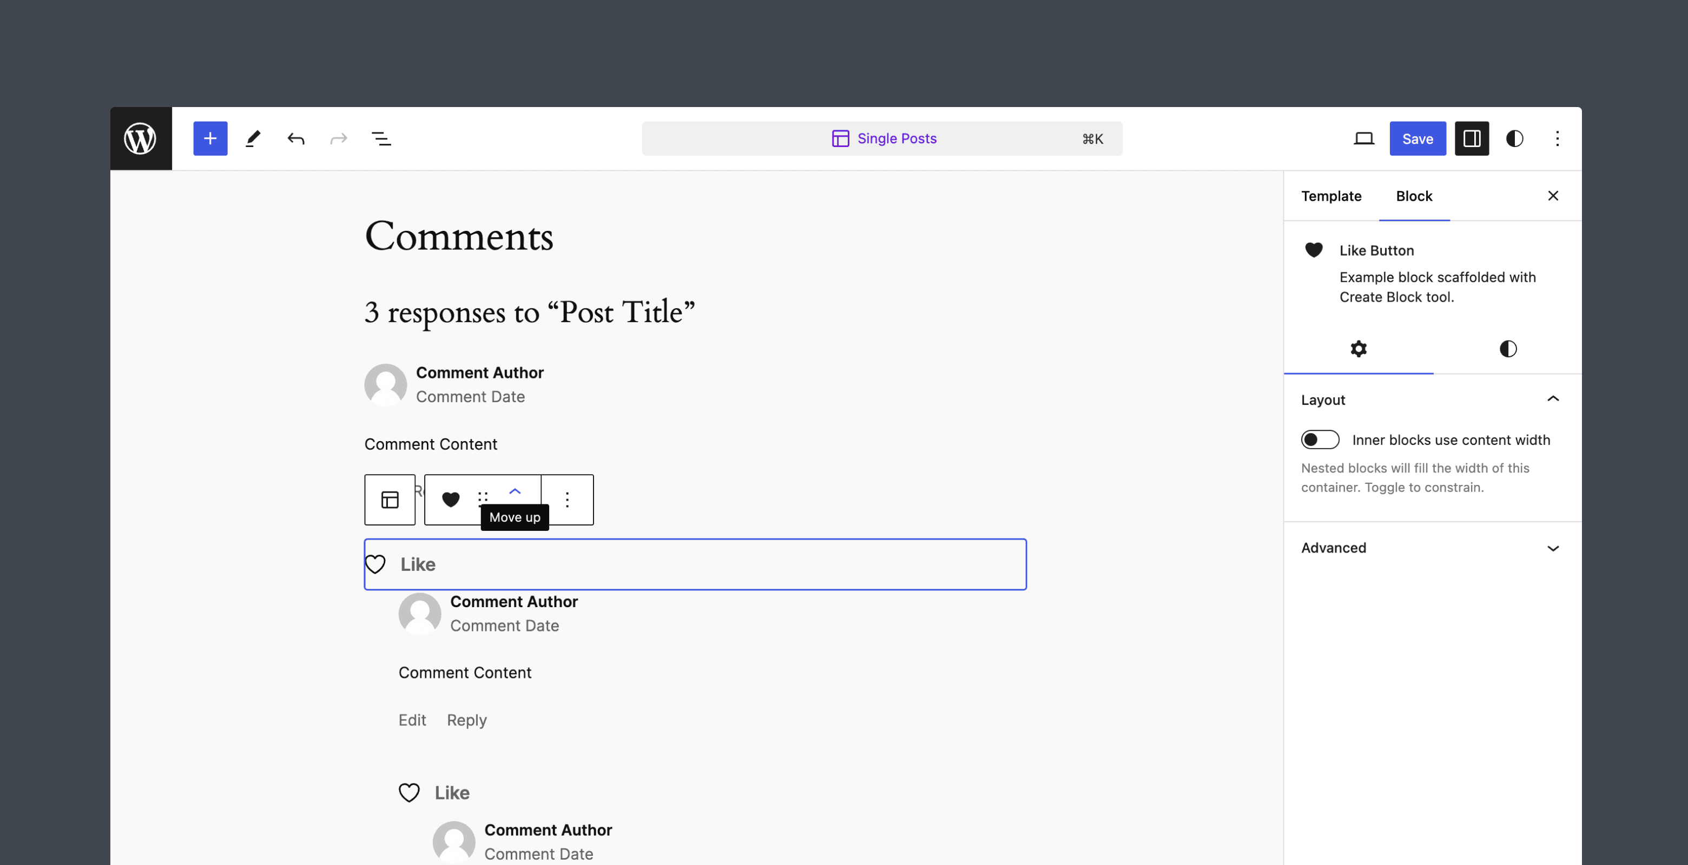Click the sidebar Like Button block heart icon

click(x=1314, y=250)
